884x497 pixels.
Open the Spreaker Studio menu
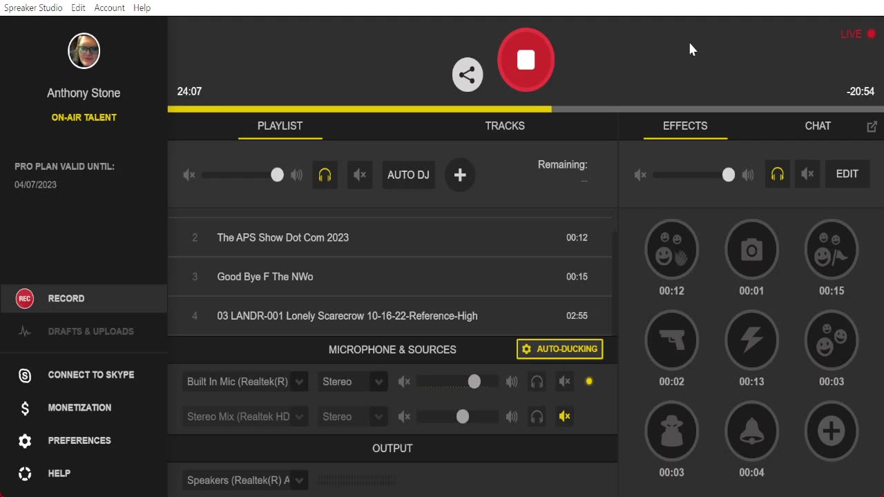[x=33, y=8]
